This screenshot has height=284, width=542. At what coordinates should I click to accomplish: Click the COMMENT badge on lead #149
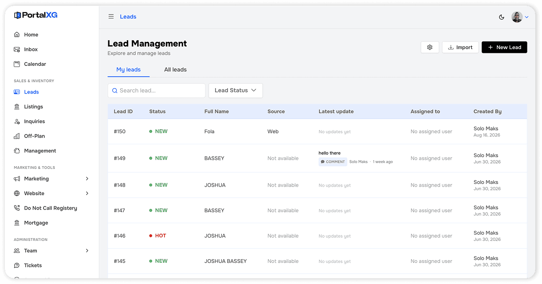coord(333,162)
